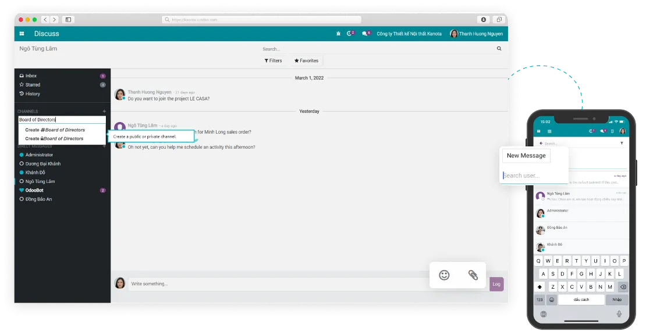Open the activities clock icon in top bar
This screenshot has height=334, width=646.
pos(350,33)
